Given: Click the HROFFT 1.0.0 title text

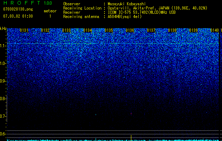Looking at the screenshot, I should click(28, 3).
